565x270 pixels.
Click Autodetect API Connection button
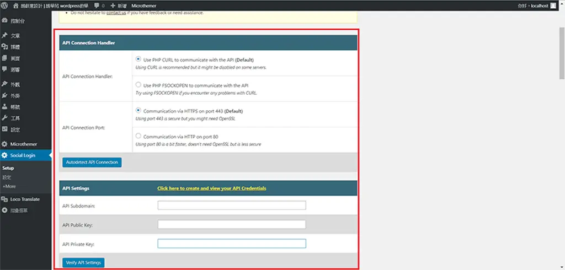(92, 163)
